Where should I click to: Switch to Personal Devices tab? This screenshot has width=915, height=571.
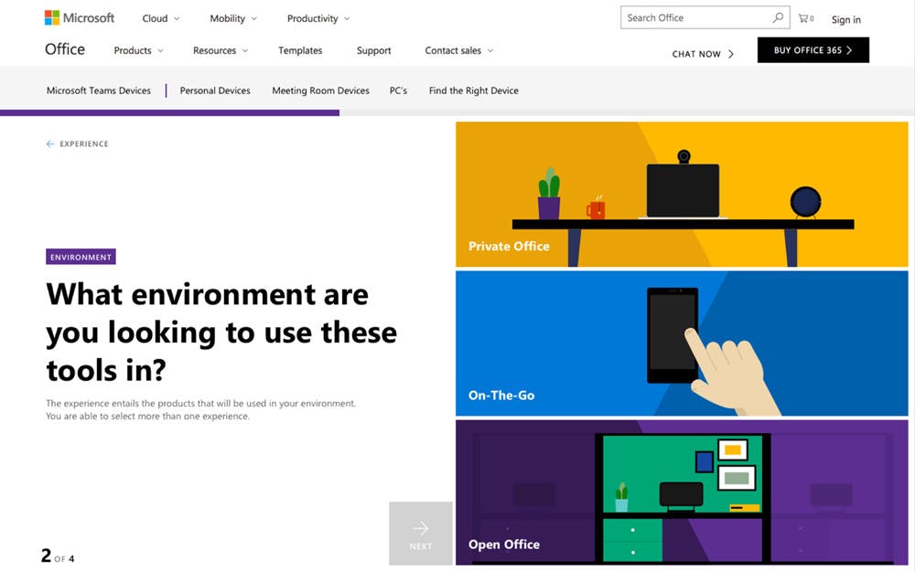pyautogui.click(x=215, y=90)
